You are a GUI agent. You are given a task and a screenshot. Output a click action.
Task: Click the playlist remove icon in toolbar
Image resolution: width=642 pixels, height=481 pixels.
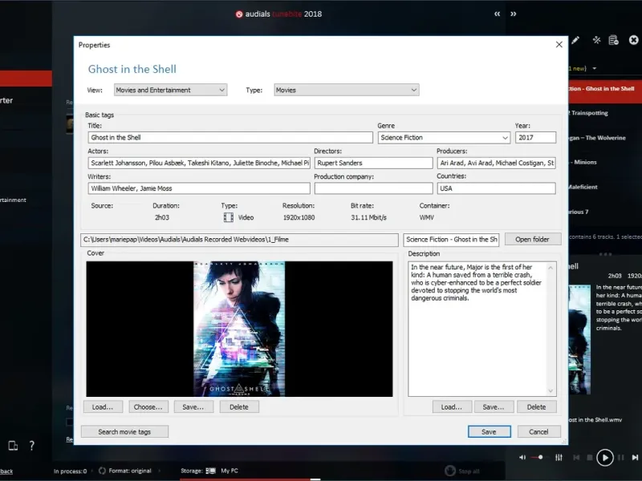coord(614,40)
